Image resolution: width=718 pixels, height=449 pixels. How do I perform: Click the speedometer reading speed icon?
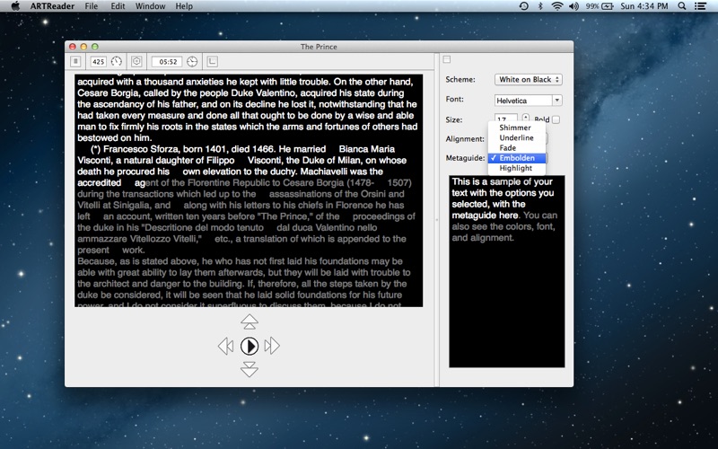[117, 61]
